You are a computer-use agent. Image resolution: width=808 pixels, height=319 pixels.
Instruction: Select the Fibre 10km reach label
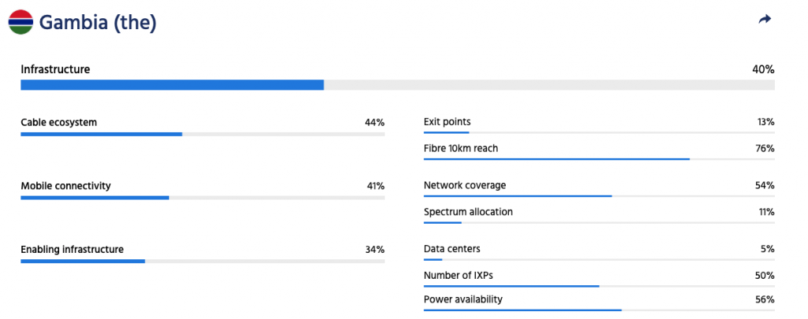[x=461, y=148]
